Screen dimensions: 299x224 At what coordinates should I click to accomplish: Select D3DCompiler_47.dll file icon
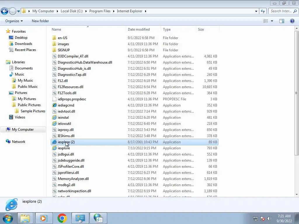54,56
